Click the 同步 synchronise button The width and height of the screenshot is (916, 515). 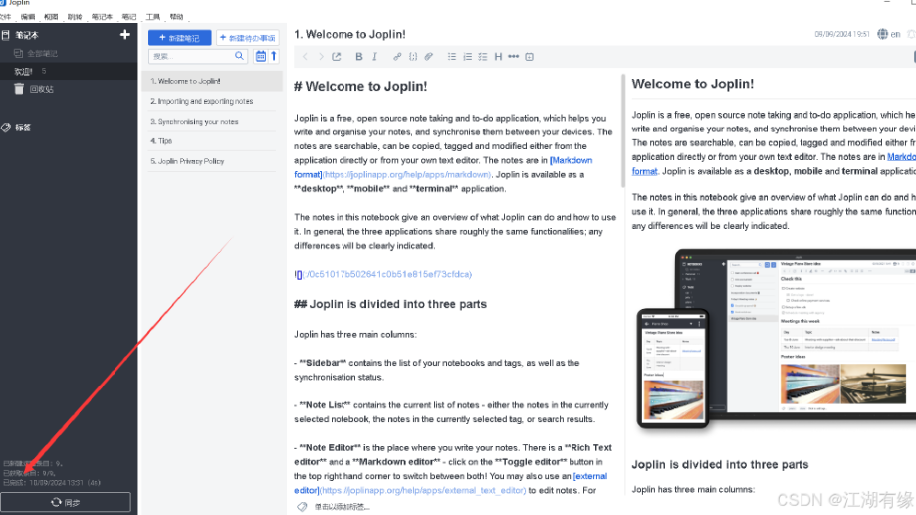66,502
